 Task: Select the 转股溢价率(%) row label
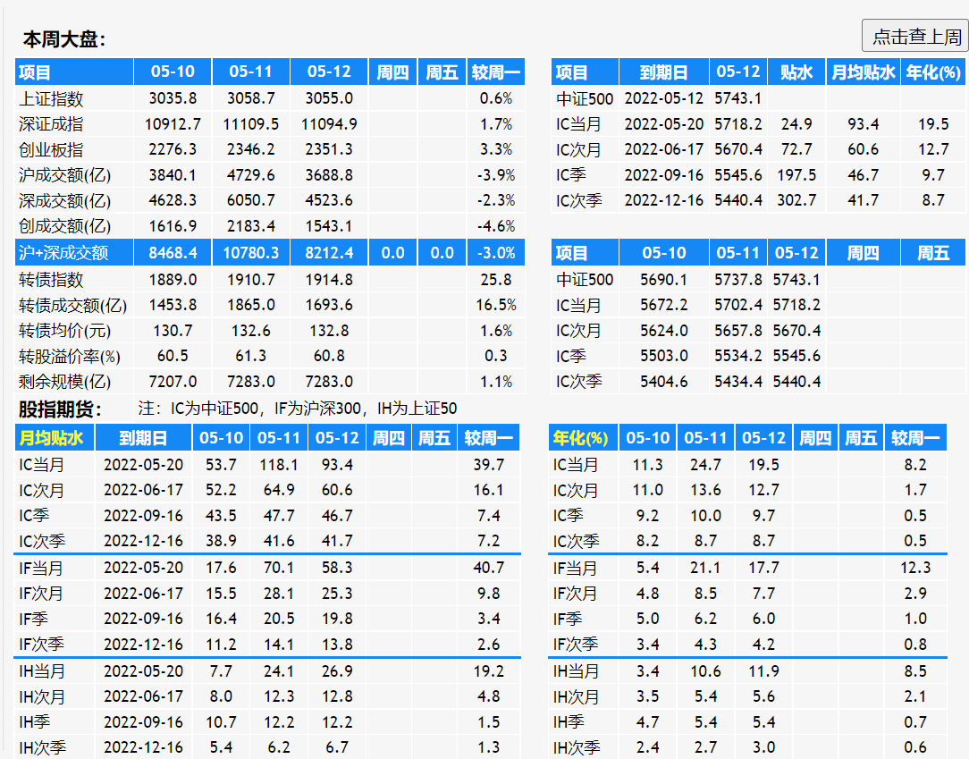(x=69, y=357)
